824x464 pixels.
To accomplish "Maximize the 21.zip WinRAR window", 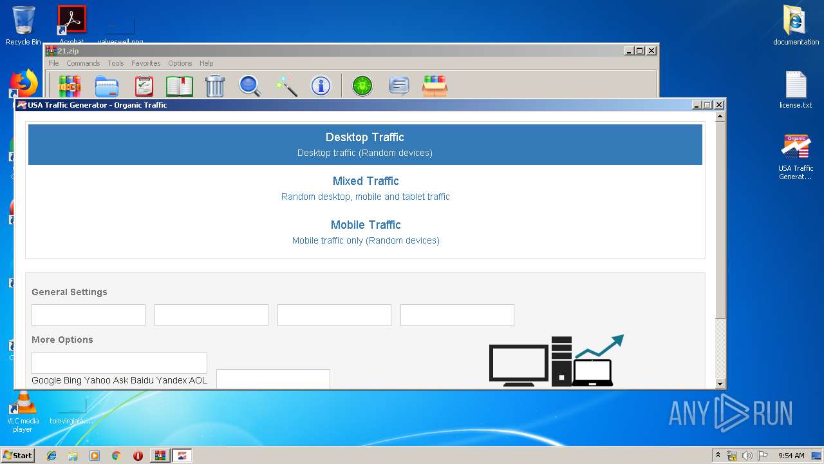I will [x=639, y=51].
